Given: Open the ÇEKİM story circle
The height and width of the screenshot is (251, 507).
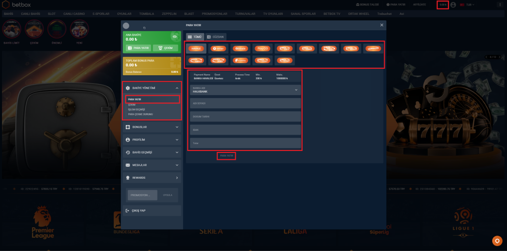Looking at the screenshot, I should [x=34, y=29].
